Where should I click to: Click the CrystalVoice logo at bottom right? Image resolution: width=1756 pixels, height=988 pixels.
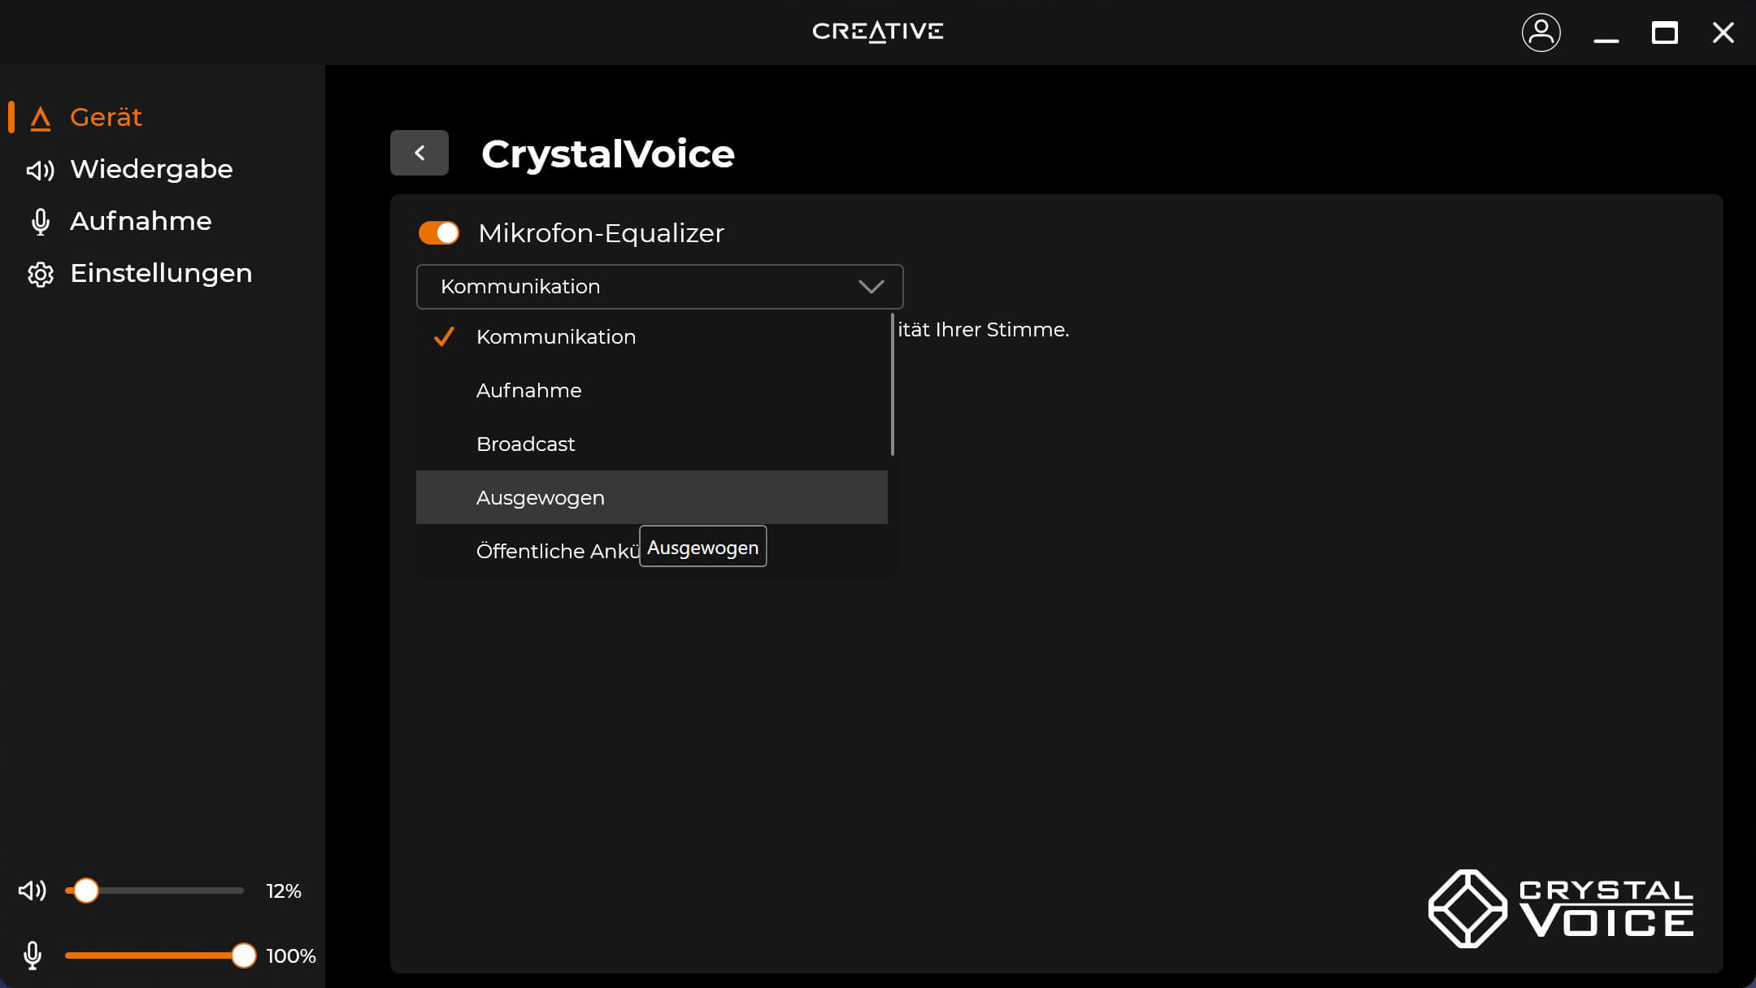point(1561,908)
